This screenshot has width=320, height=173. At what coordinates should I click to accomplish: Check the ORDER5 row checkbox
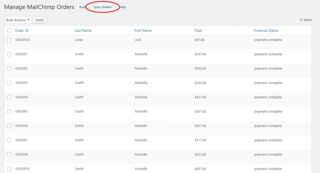point(9,112)
